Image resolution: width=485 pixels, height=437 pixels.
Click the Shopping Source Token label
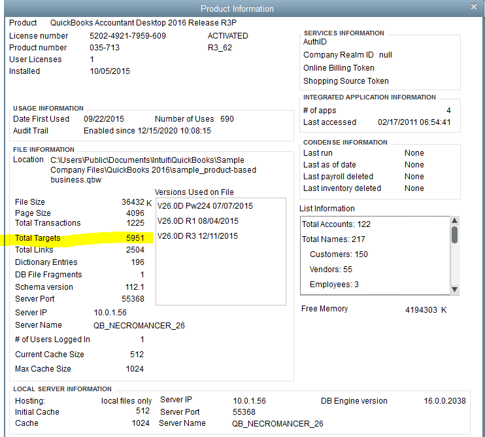pos(346,80)
